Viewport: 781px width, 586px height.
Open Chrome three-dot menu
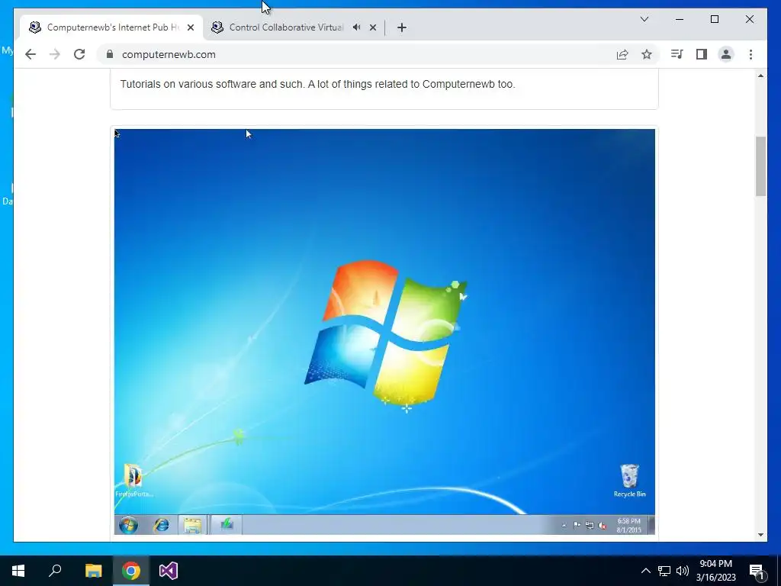750,54
